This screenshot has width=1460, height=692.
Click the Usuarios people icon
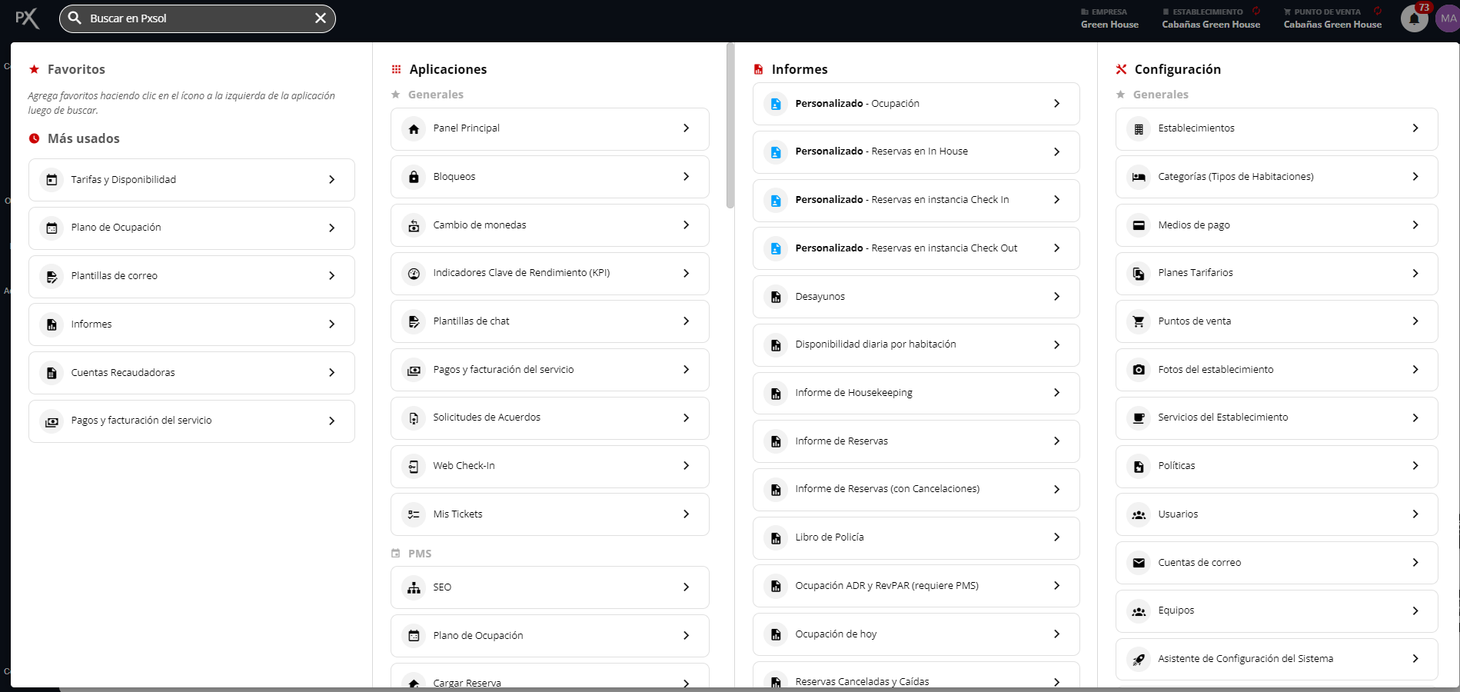click(x=1139, y=514)
